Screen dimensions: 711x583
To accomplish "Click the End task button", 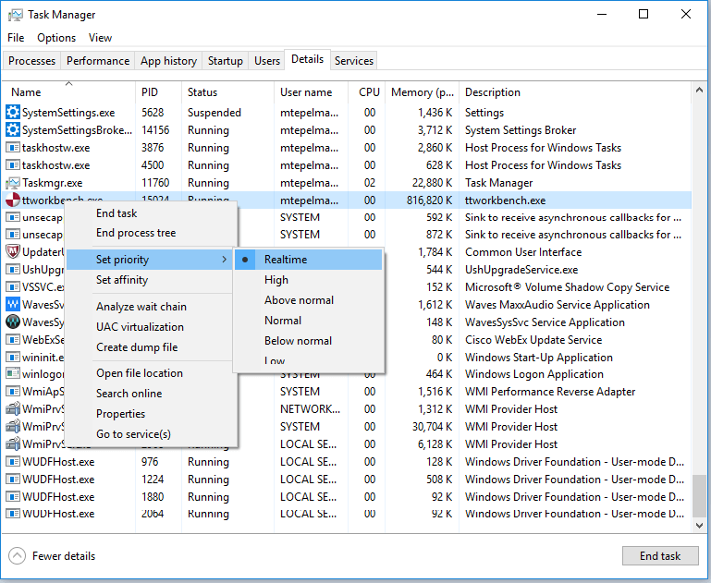I will (x=660, y=556).
